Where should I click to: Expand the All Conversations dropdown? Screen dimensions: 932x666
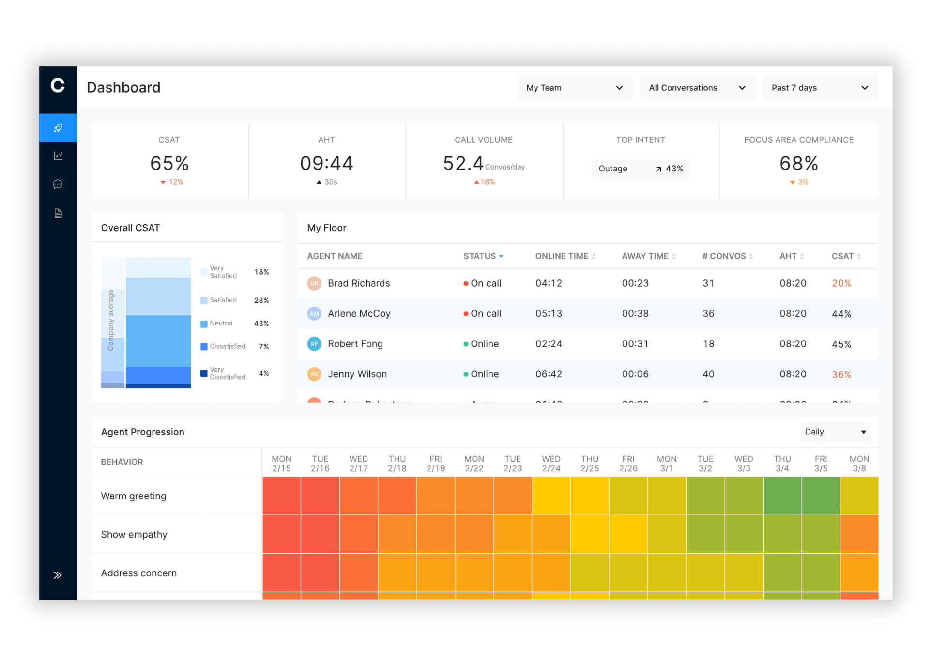click(x=697, y=88)
